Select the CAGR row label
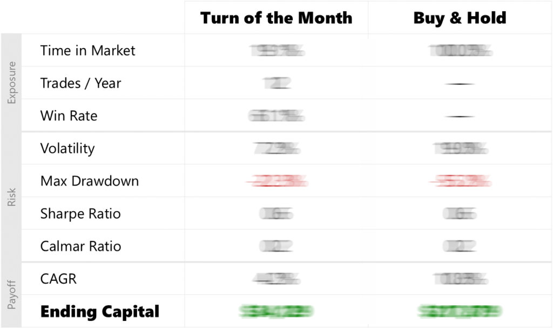The width and height of the screenshot is (553, 329). point(58,279)
